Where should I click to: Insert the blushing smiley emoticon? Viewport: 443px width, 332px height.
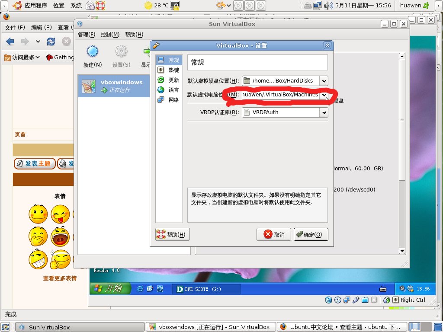click(x=38, y=214)
